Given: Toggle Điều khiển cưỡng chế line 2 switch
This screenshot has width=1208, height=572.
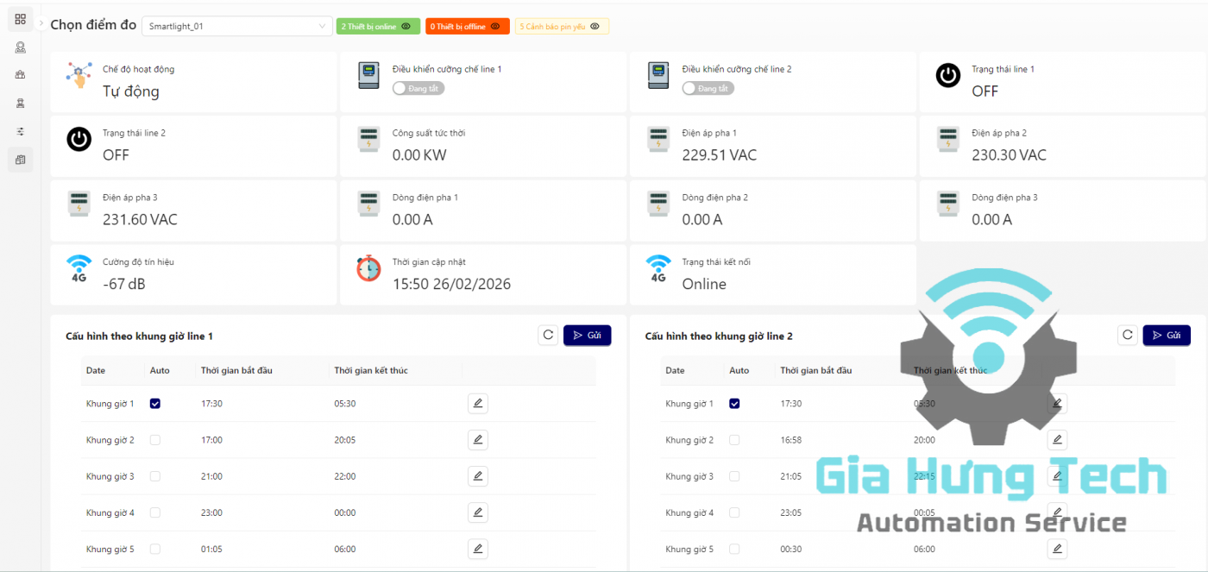Looking at the screenshot, I should point(708,88).
